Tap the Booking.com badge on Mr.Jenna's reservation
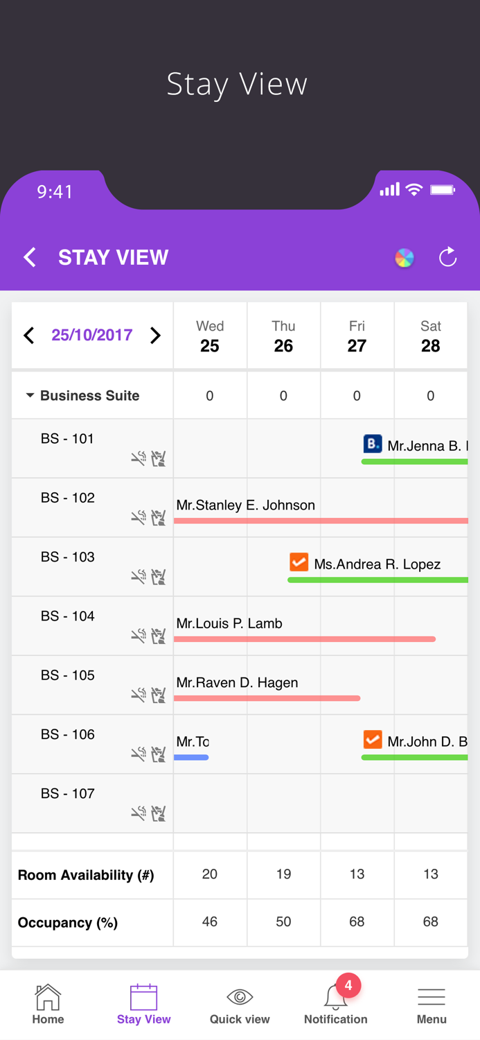Image resolution: width=480 pixels, height=1040 pixels. [x=372, y=444]
